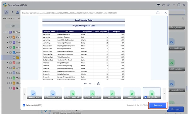Click the preview dialog's vertical scrollbar

[x=168, y=30]
